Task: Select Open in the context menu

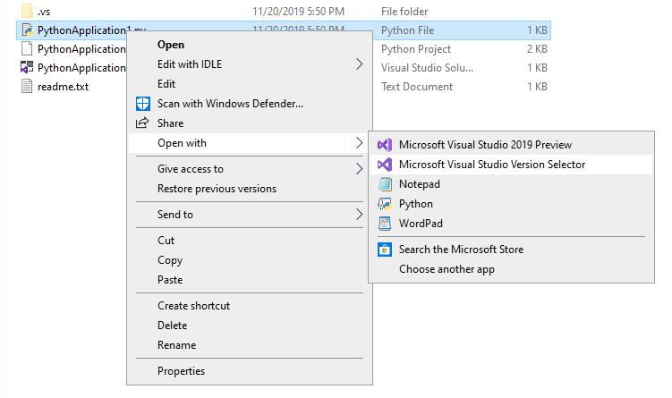Action: pyautogui.click(x=171, y=45)
